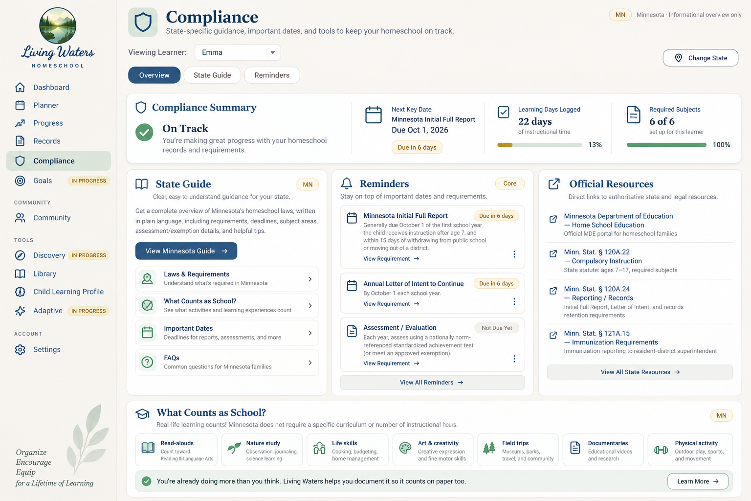The height and width of the screenshot is (501, 751).
Task: Click View Minnesota Guide button
Action: (x=186, y=251)
